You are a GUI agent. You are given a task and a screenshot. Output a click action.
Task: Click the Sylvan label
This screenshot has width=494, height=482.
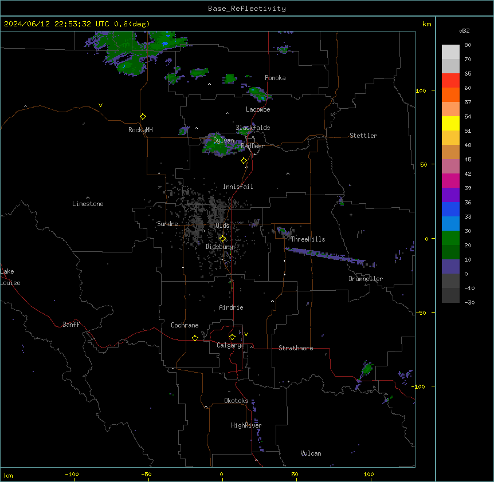[x=224, y=140]
